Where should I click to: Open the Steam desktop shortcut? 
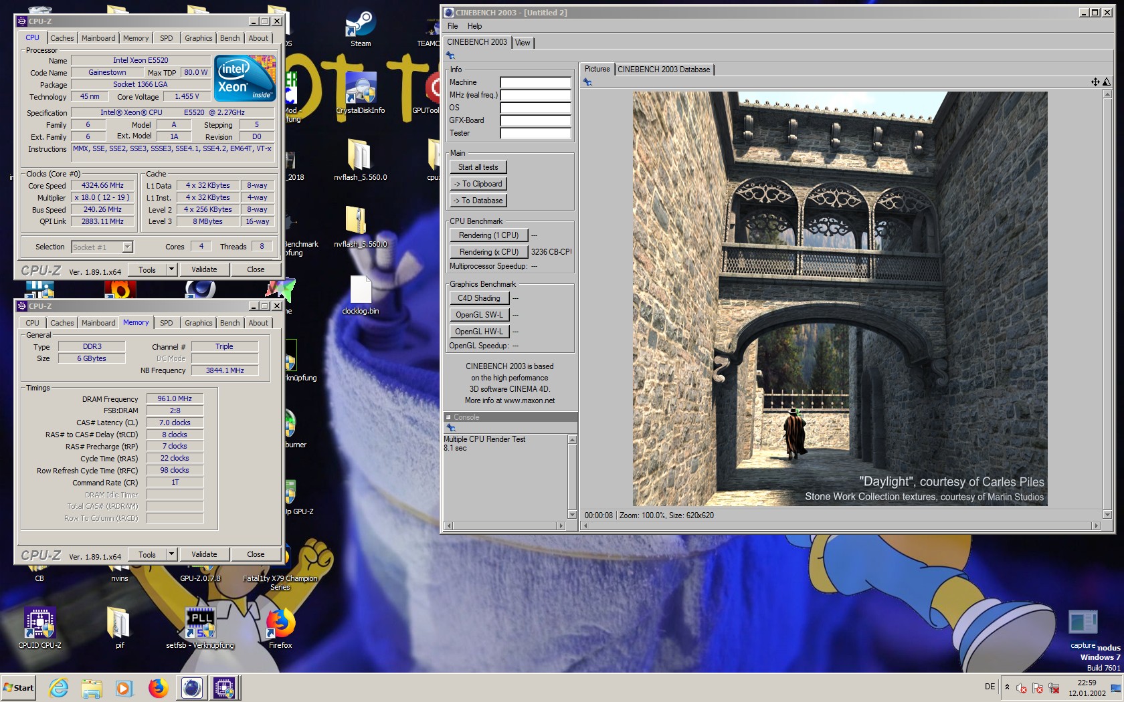click(x=361, y=27)
